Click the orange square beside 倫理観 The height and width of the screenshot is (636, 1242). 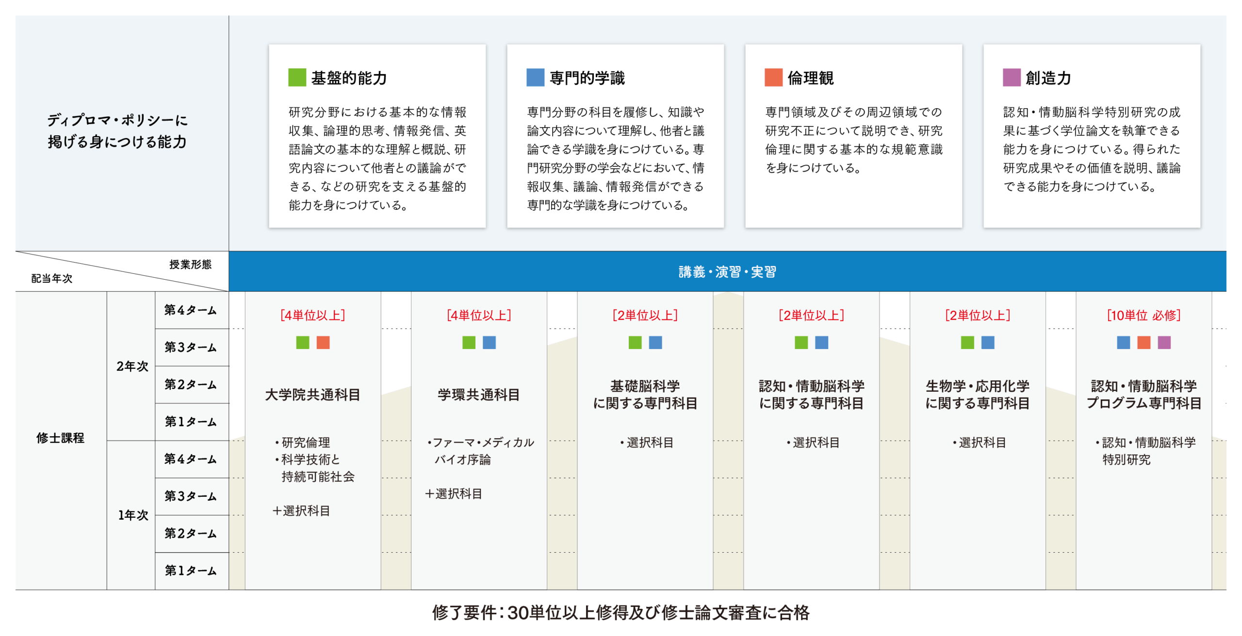(x=773, y=78)
